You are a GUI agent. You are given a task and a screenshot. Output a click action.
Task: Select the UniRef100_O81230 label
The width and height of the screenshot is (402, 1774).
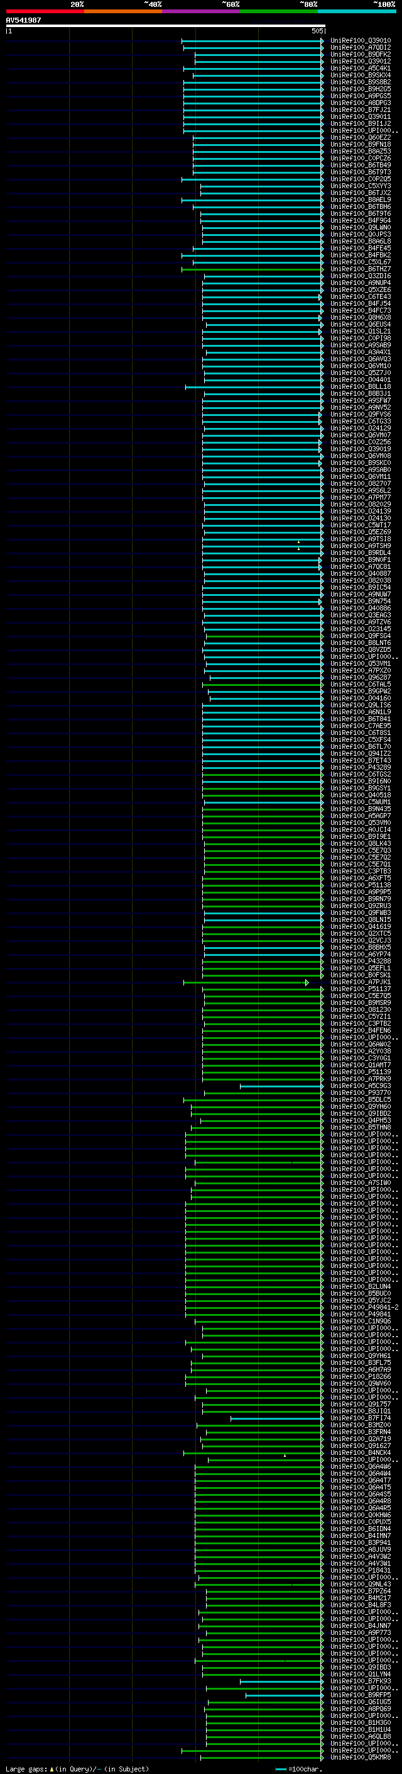[361, 1009]
